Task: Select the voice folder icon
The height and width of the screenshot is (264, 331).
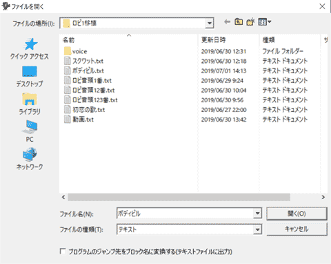Action: [x=68, y=51]
